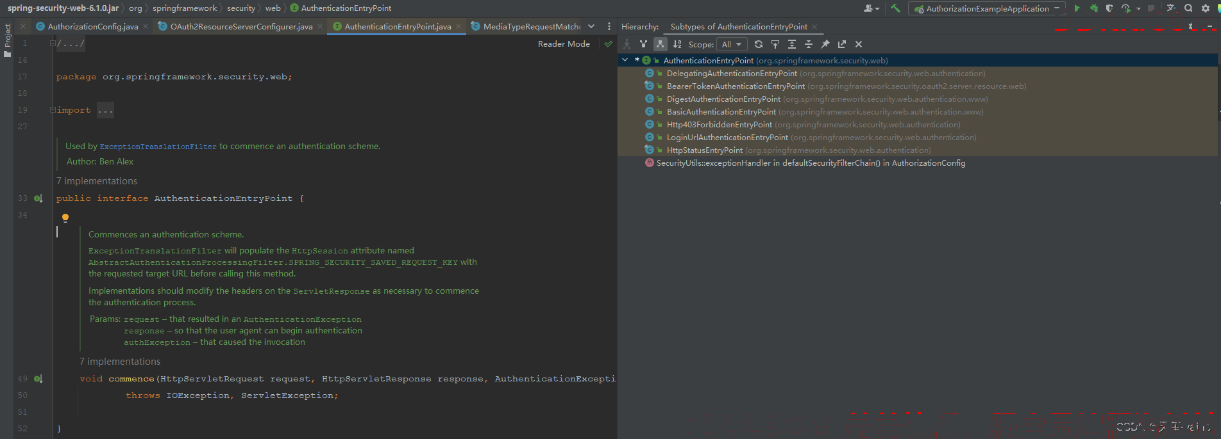Close AuthenticationEntryPoint.java tab
The width and height of the screenshot is (1221, 439).
click(459, 26)
